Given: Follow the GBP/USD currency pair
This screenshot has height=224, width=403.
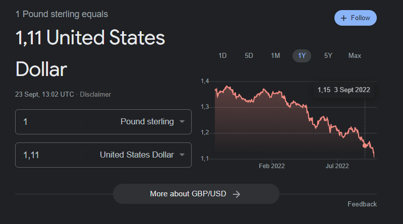Looking at the screenshot, I should 356,18.
